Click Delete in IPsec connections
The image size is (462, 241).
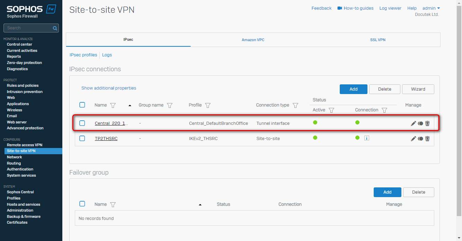[385, 89]
